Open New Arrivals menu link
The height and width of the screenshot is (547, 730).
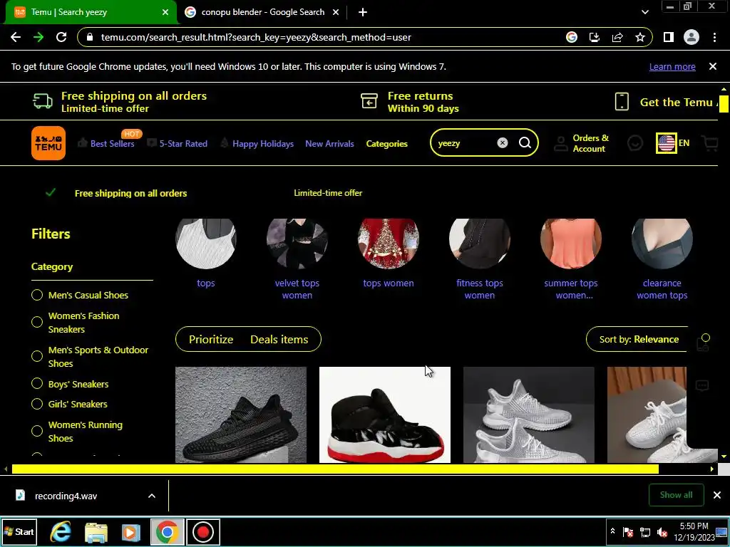pos(329,144)
